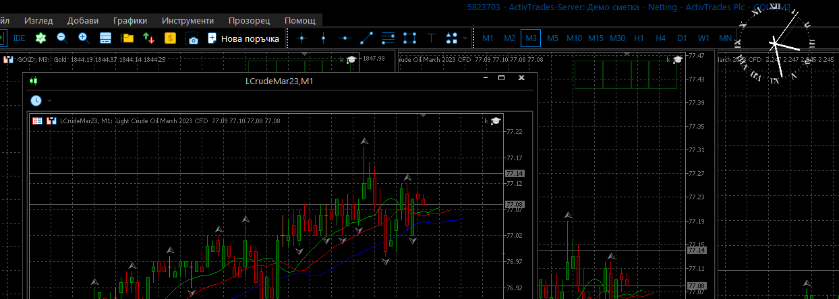This screenshot has width=839, height=299.
Task: Zoom out the chart with magnifier minus
Action: pos(62,38)
